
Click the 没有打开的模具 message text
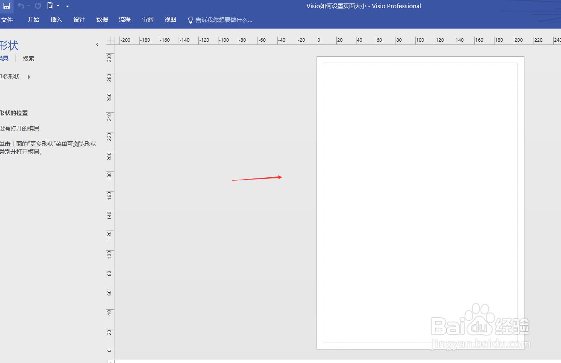(x=21, y=129)
